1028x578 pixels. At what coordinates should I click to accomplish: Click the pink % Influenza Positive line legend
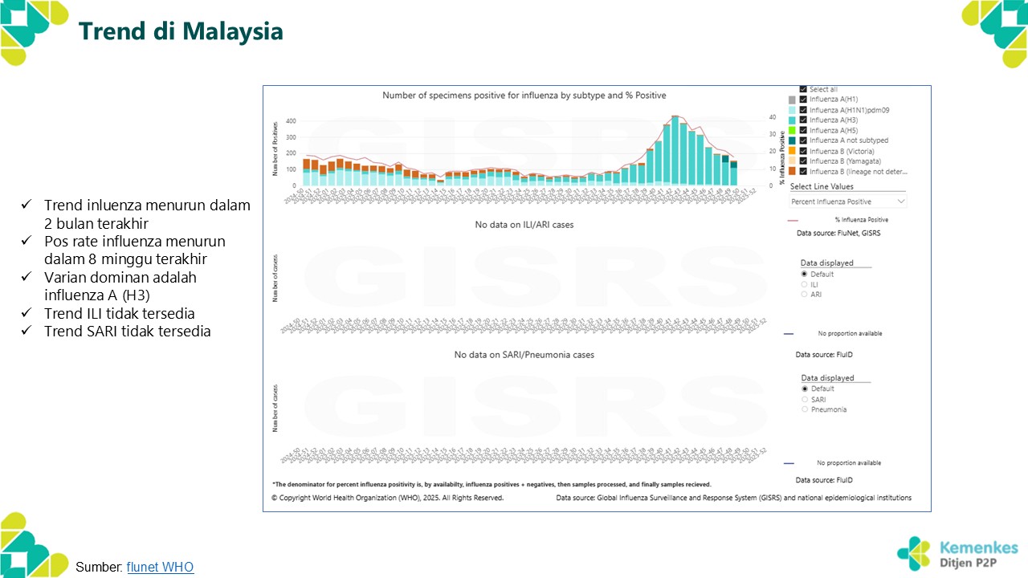pyautogui.click(x=796, y=219)
